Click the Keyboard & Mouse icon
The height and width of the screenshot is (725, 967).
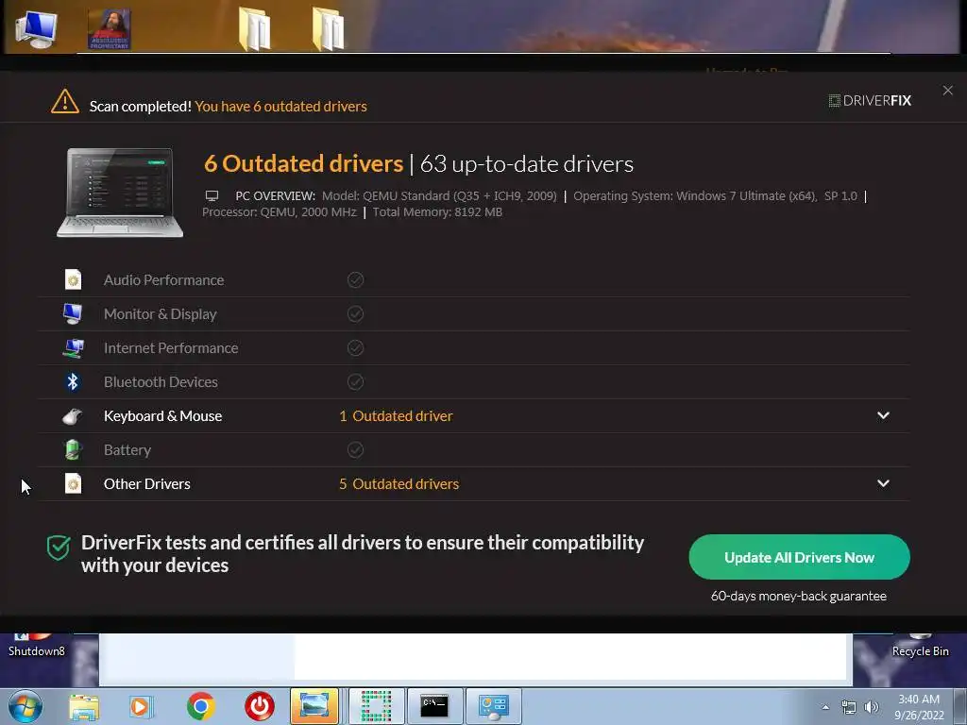73,416
